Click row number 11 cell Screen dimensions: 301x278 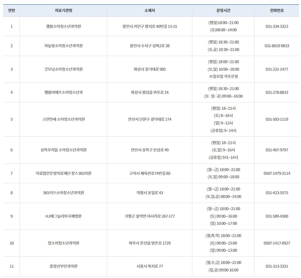[x=12, y=266]
